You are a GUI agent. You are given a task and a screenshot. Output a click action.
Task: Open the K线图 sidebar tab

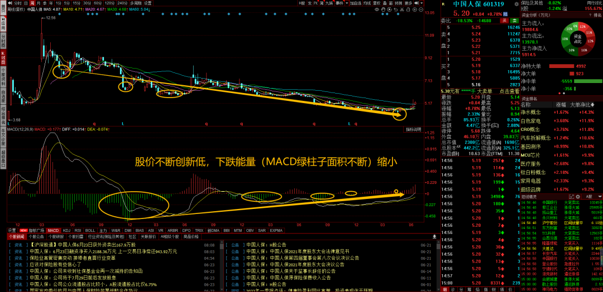[3, 57]
